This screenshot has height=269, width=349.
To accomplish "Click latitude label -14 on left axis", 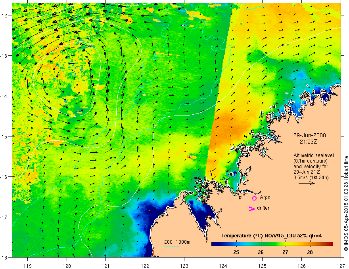I will [4, 96].
